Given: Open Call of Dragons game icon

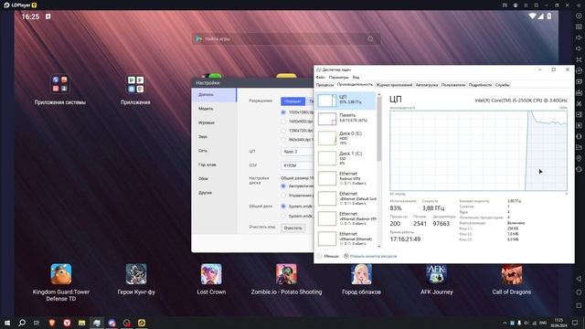Looking at the screenshot, I should (512, 274).
